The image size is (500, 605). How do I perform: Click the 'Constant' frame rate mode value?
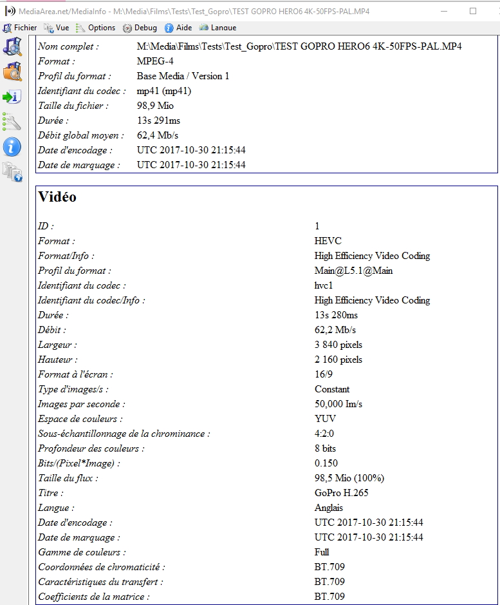332,389
